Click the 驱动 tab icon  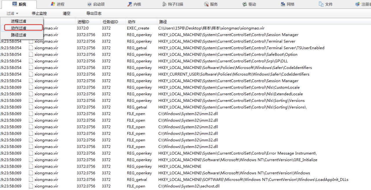pyautogui.click(x=245, y=4)
